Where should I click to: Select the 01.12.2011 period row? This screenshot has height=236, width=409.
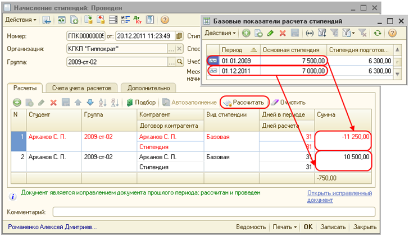(264, 71)
